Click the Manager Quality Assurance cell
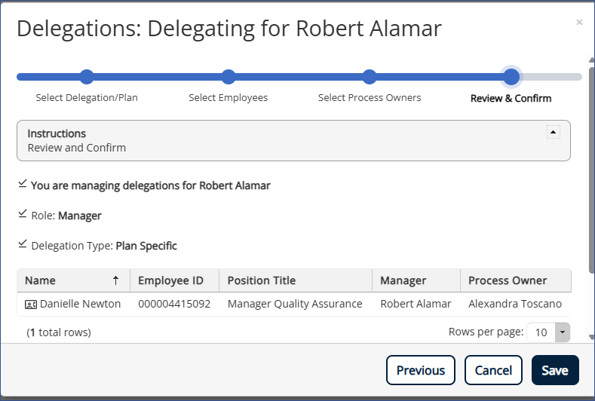The image size is (595, 401). coord(295,304)
